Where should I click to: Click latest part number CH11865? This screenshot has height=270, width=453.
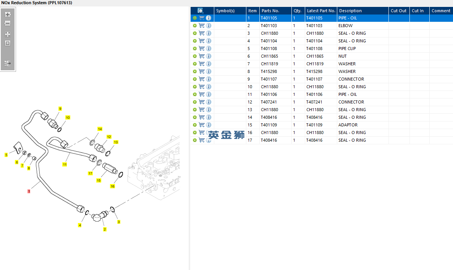tap(315, 56)
